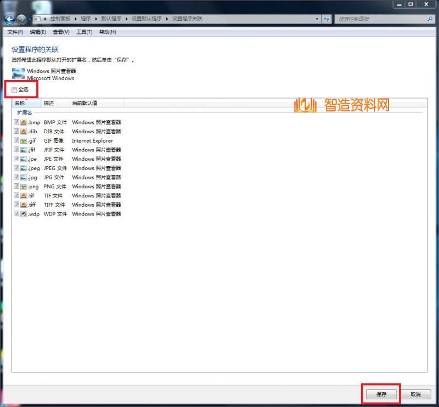The width and height of the screenshot is (439, 407).
Task: Click the file type icon beside .wdp
Action: 24,214
